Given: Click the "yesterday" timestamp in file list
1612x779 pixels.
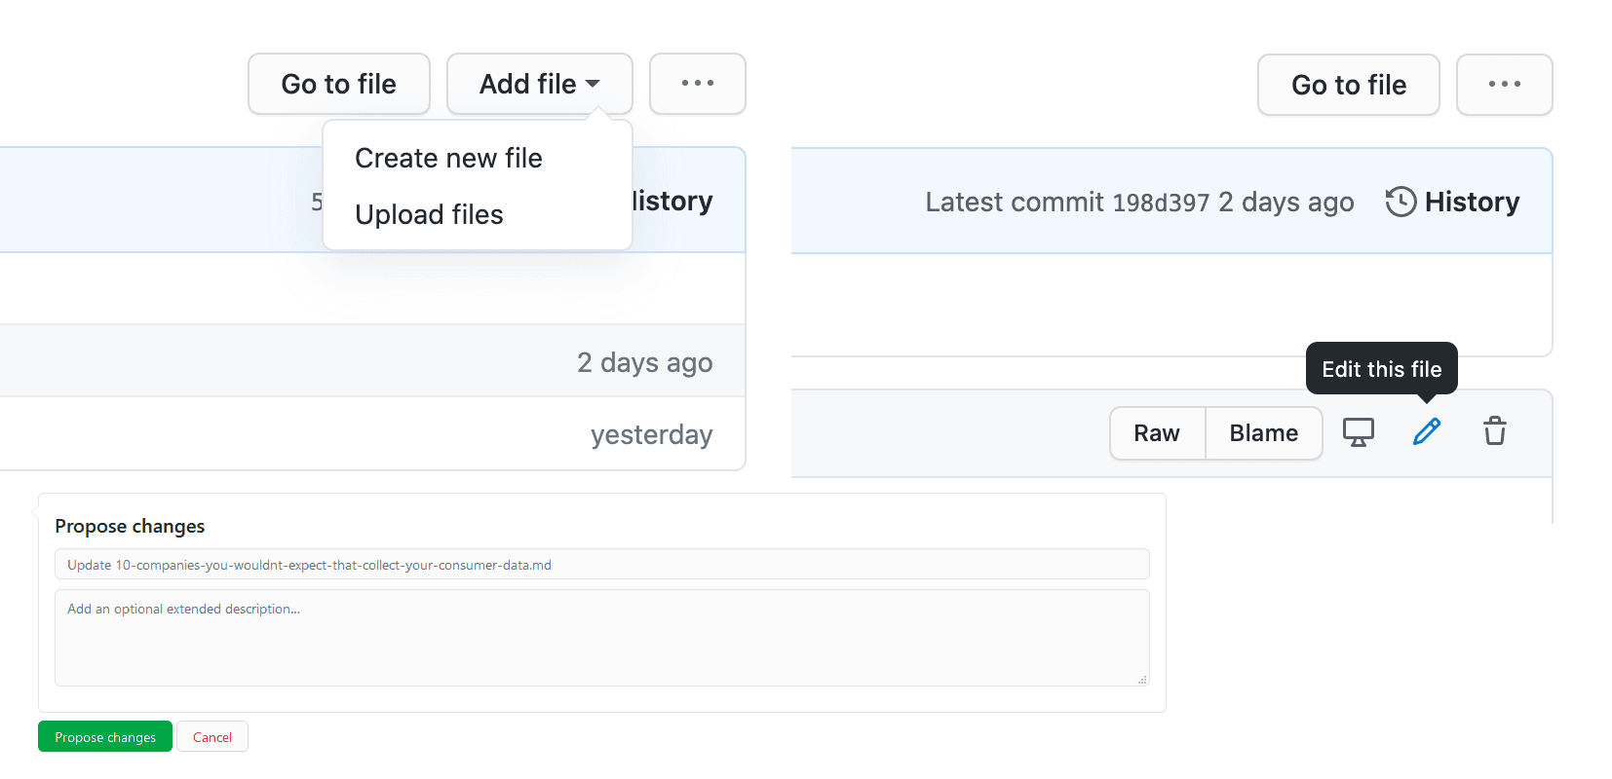Looking at the screenshot, I should [651, 434].
